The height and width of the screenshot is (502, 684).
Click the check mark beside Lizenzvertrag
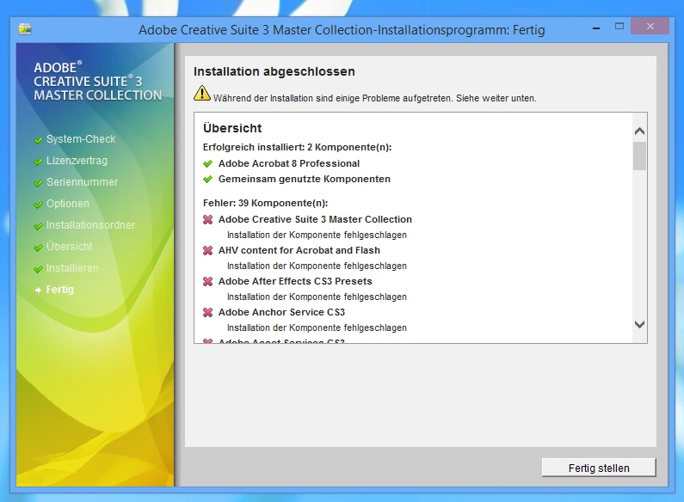[x=39, y=162]
